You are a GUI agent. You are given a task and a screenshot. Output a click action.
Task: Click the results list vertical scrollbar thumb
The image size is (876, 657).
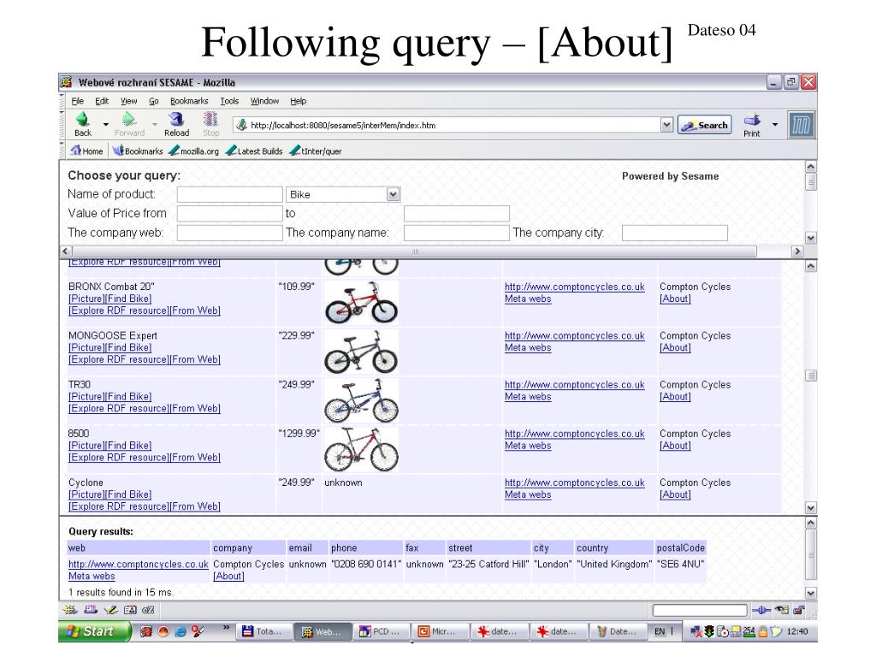811,376
